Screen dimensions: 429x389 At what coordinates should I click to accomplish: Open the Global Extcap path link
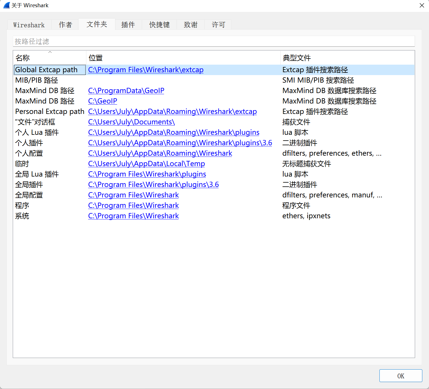pos(146,70)
